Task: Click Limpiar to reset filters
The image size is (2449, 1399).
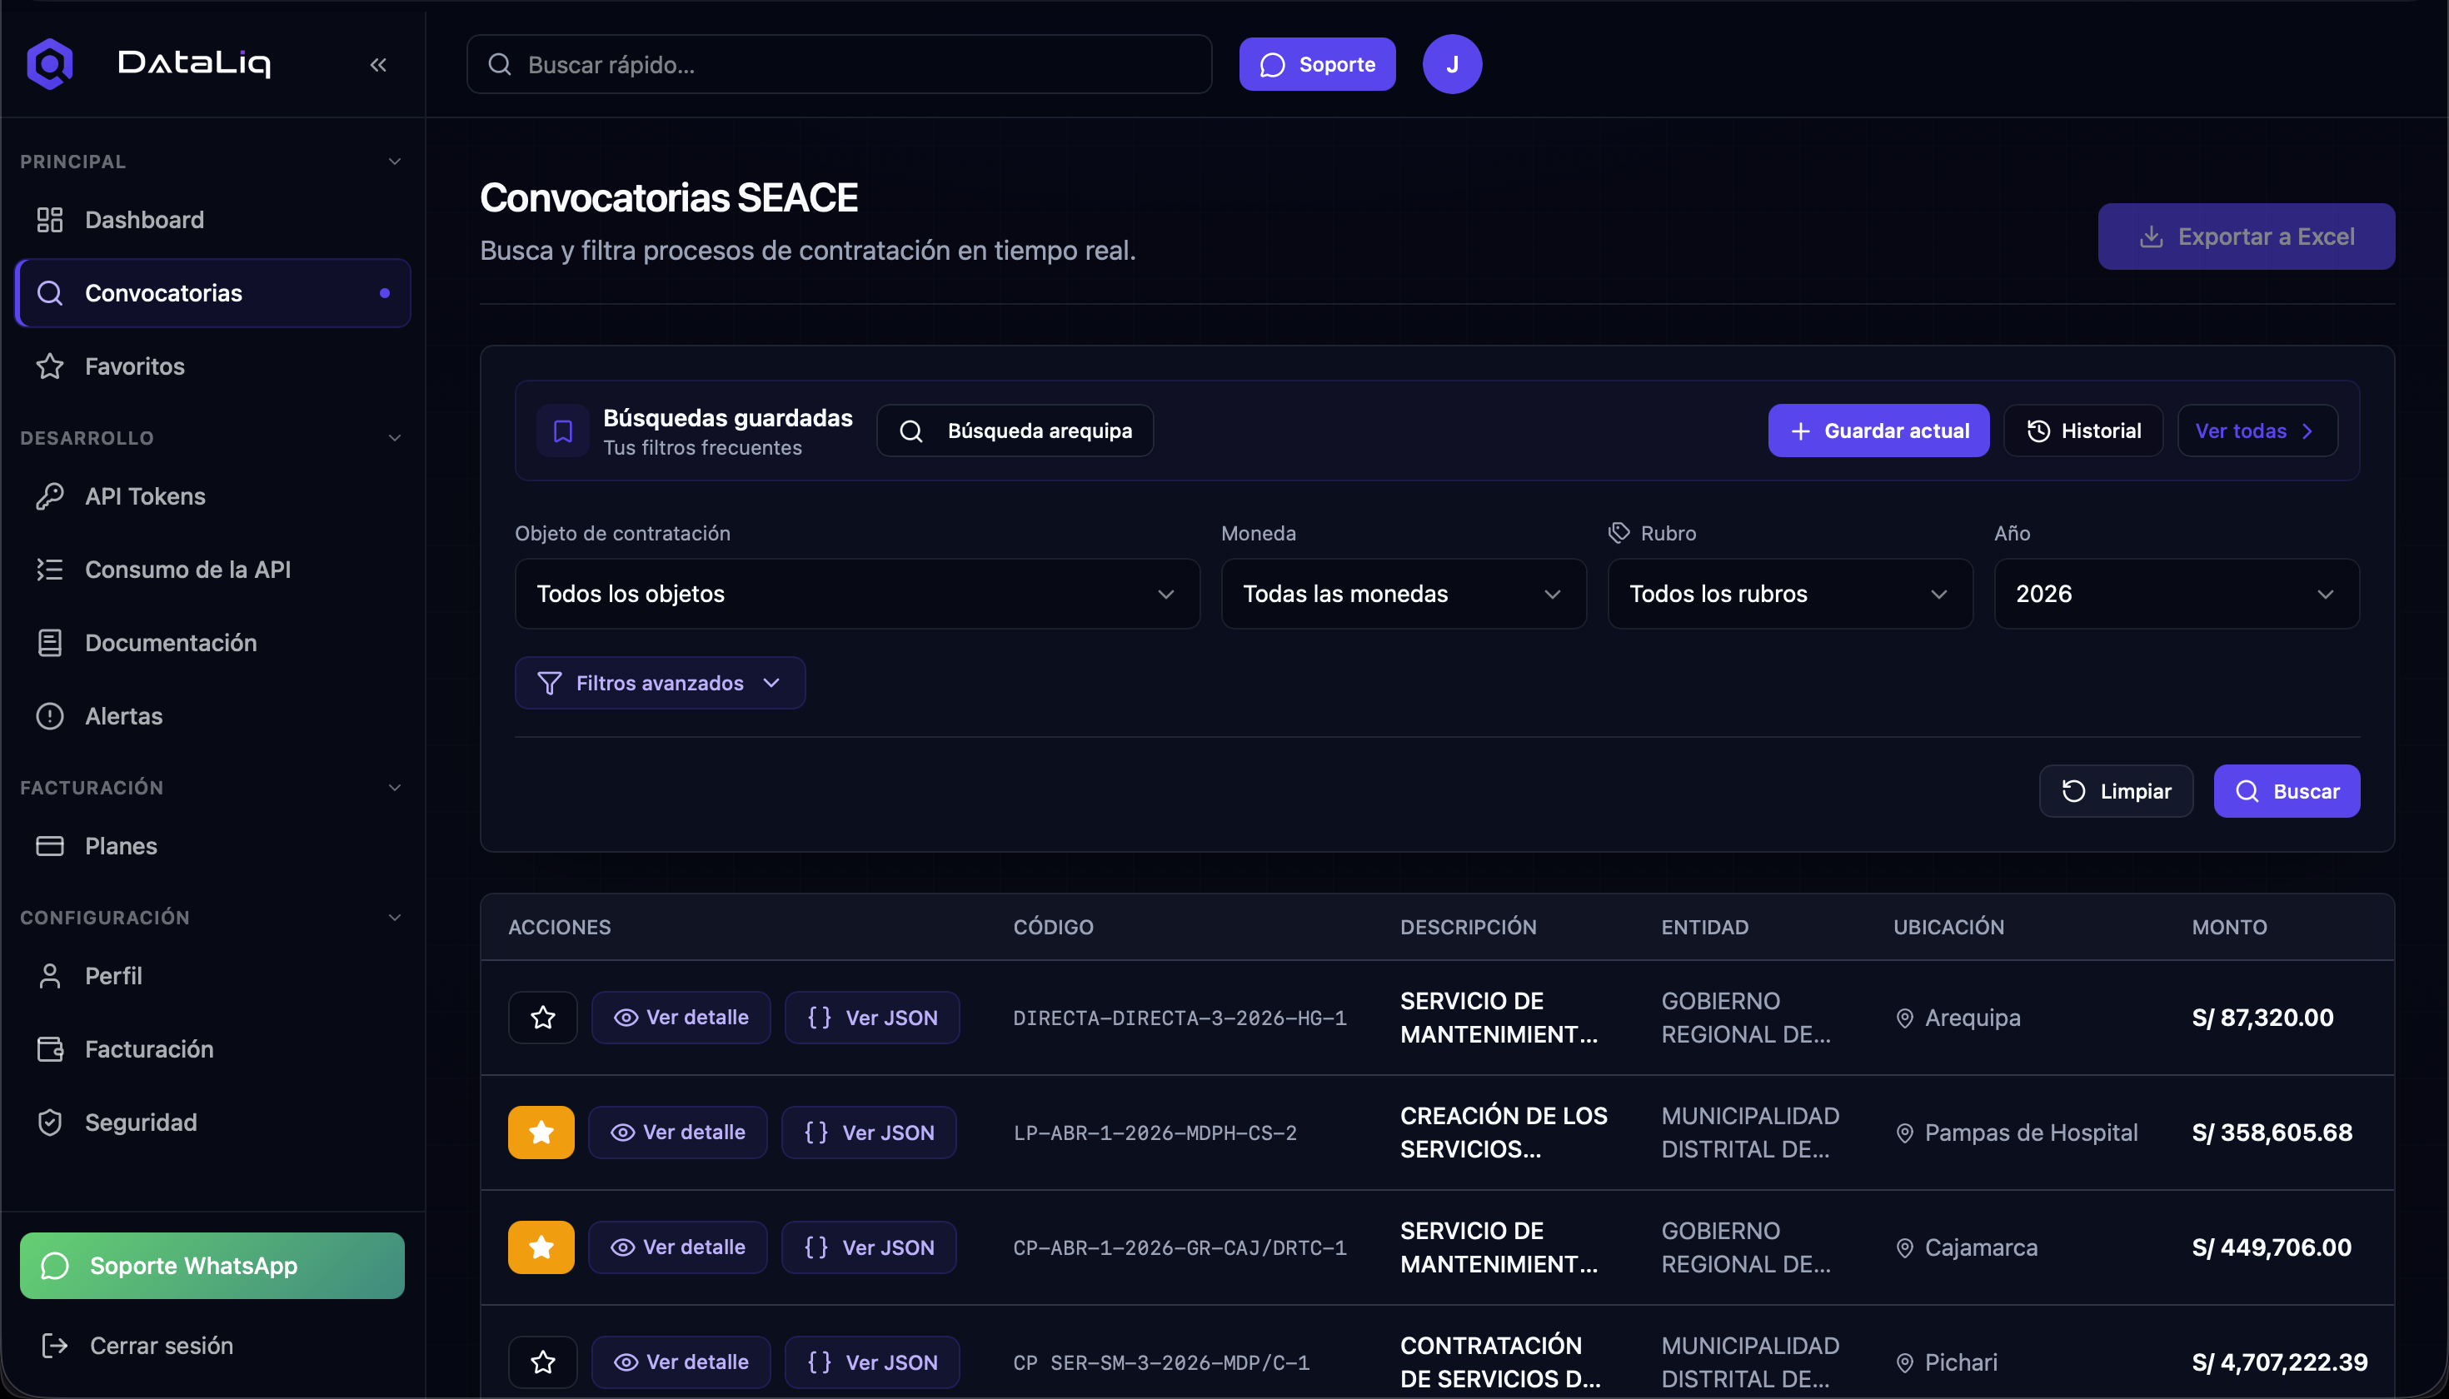Action: tap(2116, 792)
